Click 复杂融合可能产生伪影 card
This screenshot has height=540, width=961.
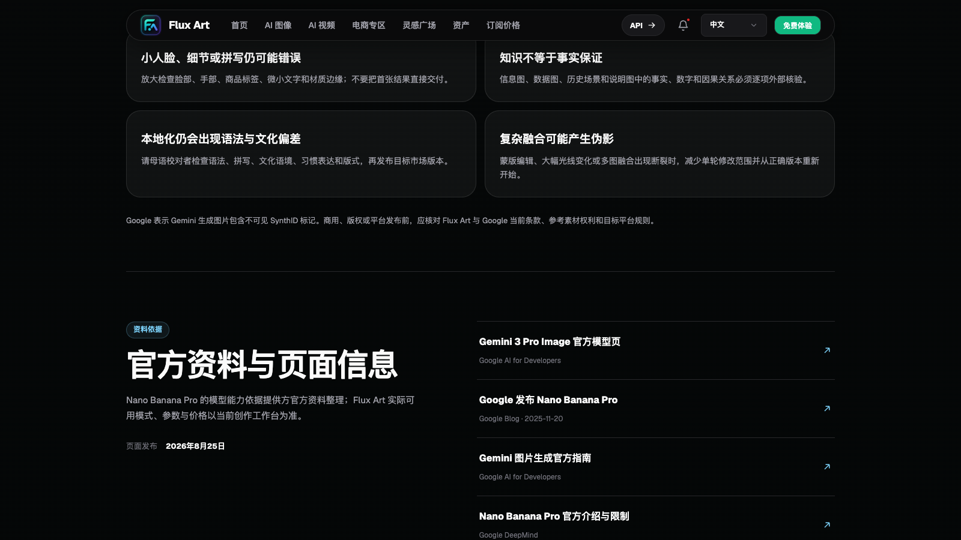pyautogui.click(x=659, y=154)
